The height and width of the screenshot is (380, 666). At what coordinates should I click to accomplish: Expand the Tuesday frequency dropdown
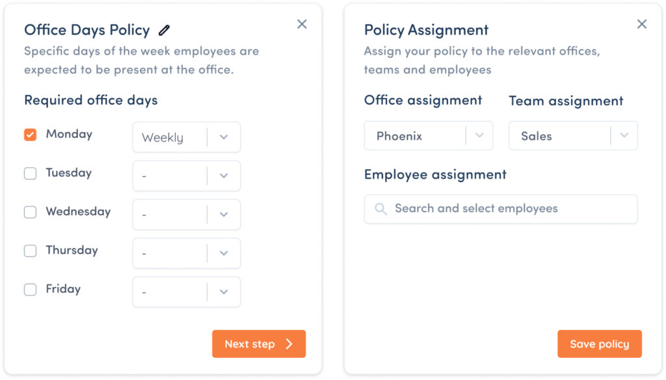coord(187,176)
